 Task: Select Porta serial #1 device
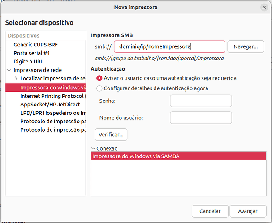(32, 53)
